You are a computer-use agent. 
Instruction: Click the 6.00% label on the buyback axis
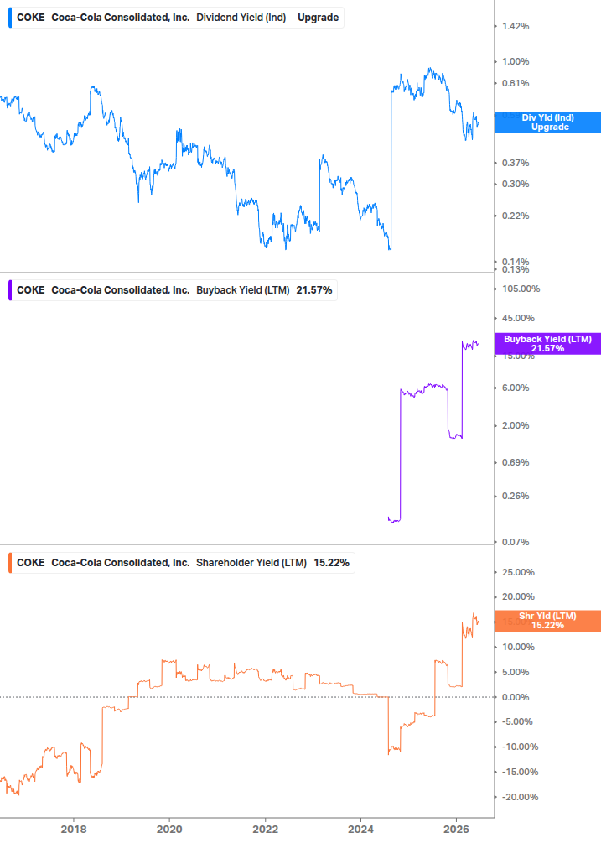tap(516, 388)
